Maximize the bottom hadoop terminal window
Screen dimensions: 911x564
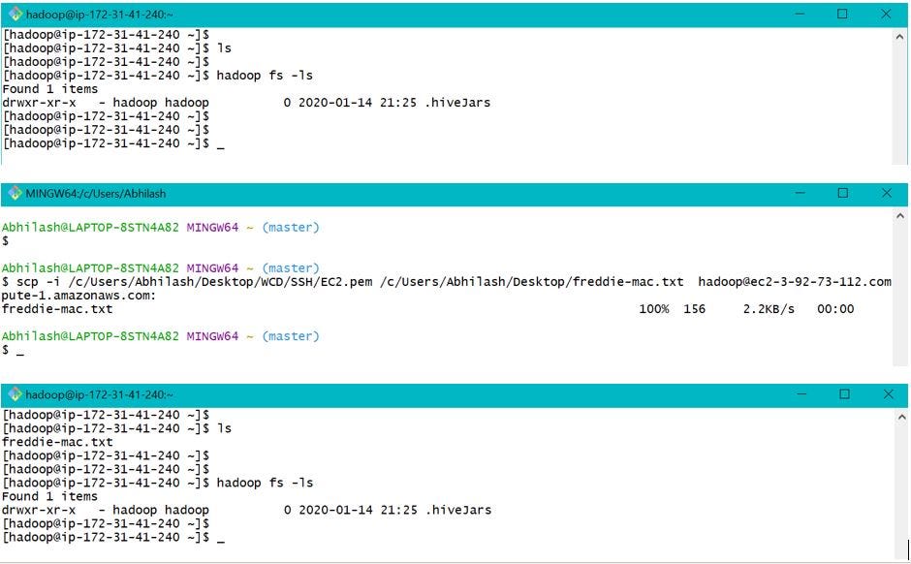(845, 394)
